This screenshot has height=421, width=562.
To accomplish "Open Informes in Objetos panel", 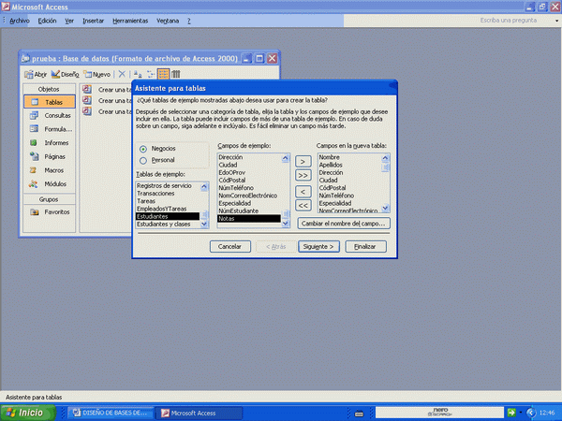I will (x=50, y=143).
